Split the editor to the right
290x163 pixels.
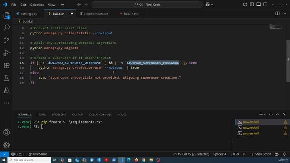tap(277, 14)
